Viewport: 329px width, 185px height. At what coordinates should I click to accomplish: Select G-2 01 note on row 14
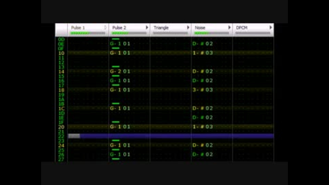click(120, 71)
